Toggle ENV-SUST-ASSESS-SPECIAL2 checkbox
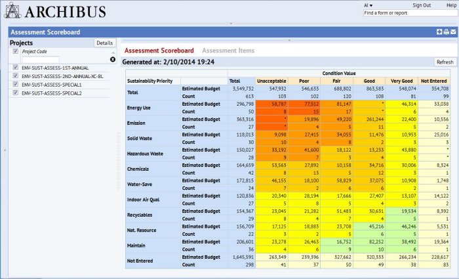The width and height of the screenshot is (459, 279). tap(16, 93)
